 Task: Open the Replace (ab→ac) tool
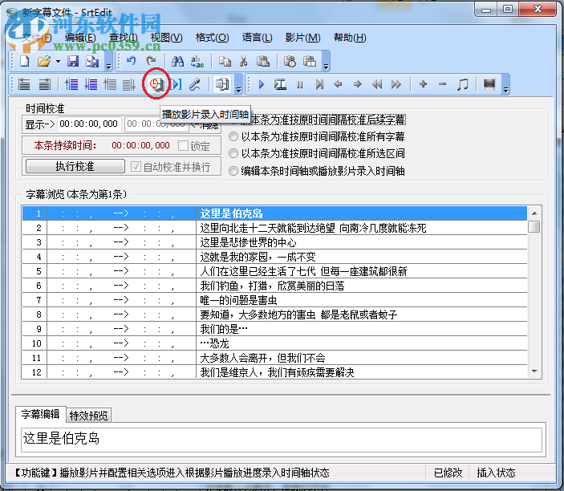click(x=197, y=61)
